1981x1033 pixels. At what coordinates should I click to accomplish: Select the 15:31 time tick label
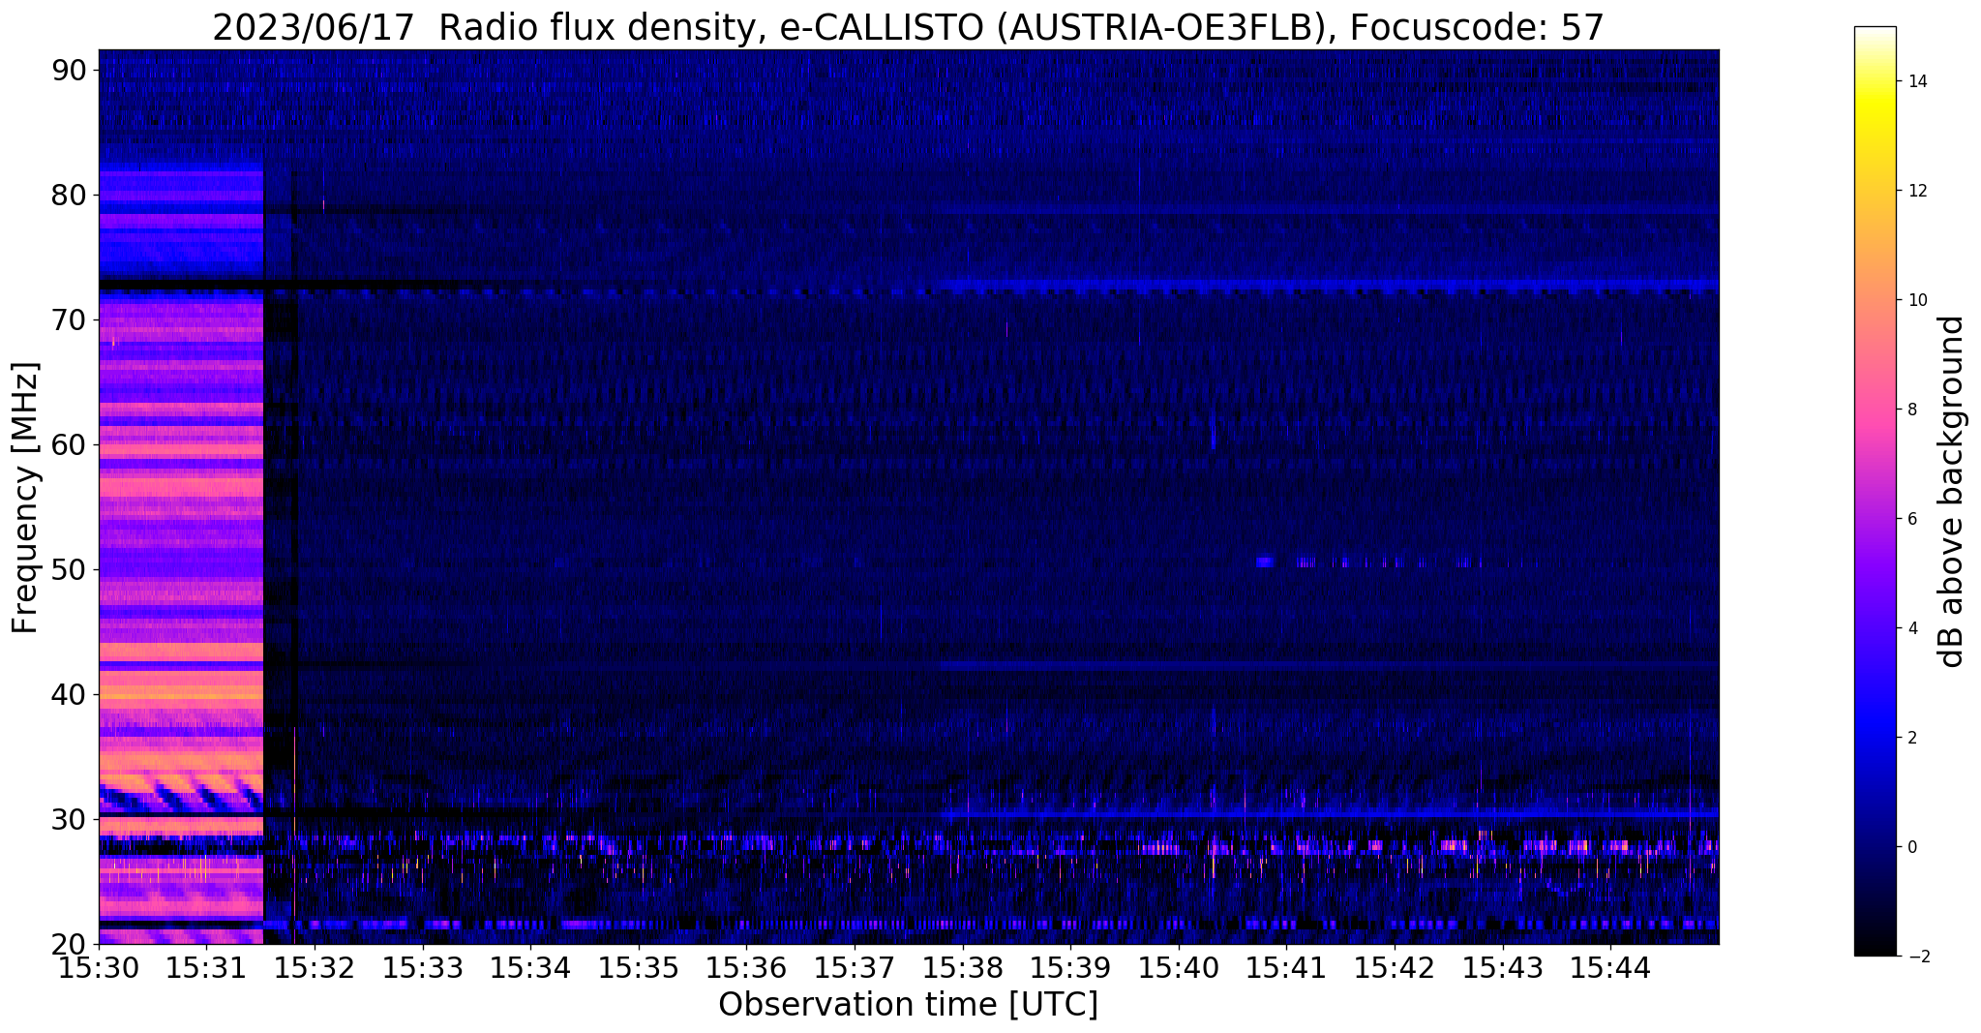(x=207, y=967)
